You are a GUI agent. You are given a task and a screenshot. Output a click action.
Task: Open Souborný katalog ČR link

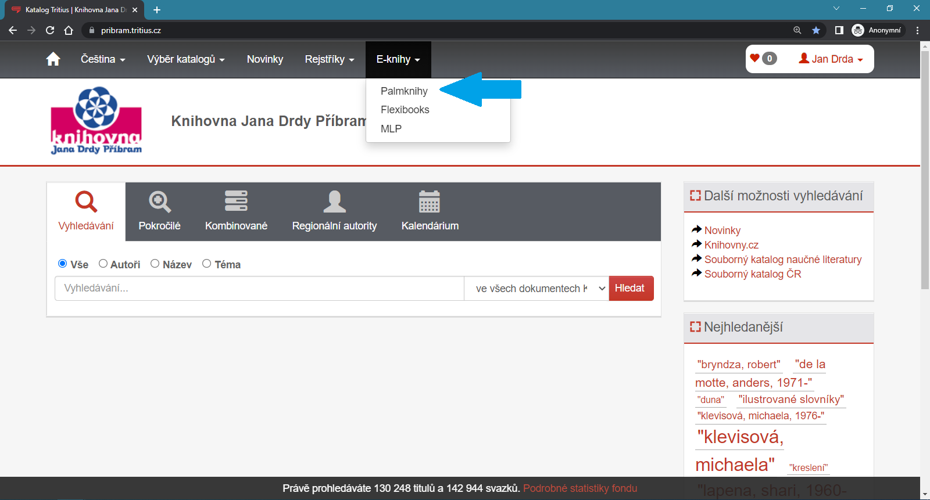click(x=753, y=274)
